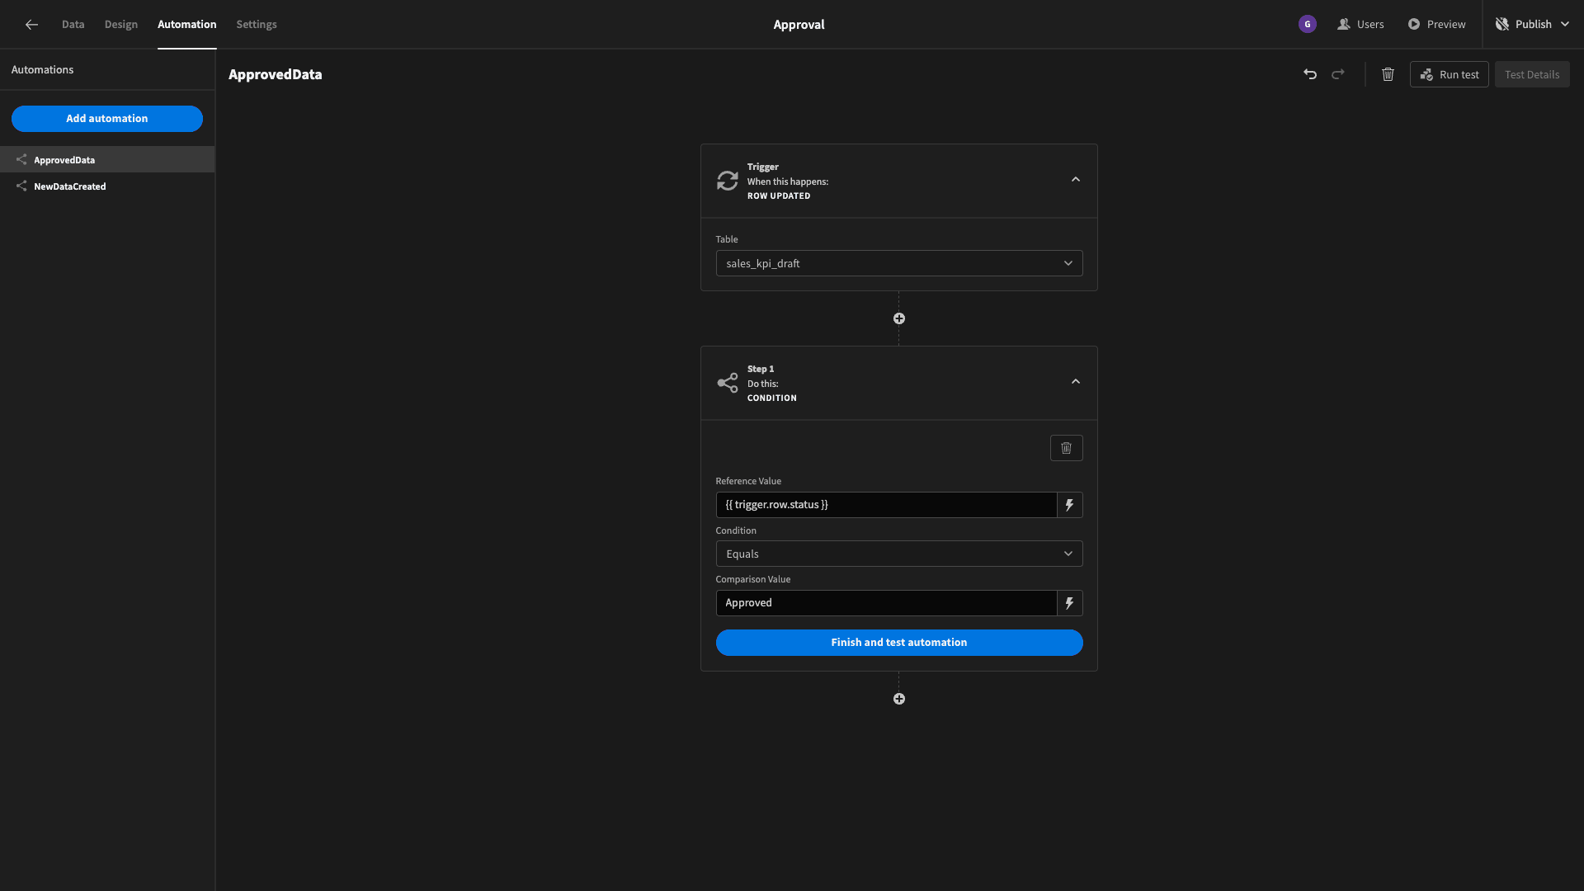Add a step after the trigger block

[x=899, y=318]
